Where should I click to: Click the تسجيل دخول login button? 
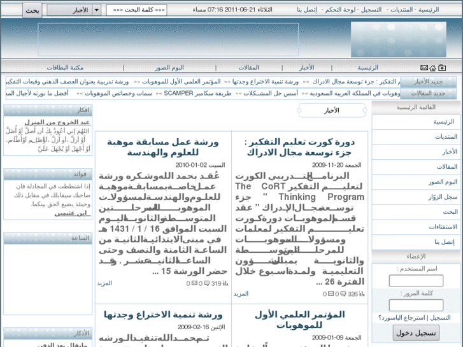click(x=416, y=333)
